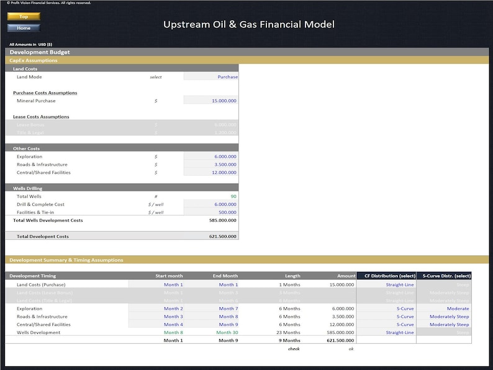Viewport: 493px width, 370px height.
Task: Click Purchase Costs Assumptions underlined label
Action: (45, 92)
